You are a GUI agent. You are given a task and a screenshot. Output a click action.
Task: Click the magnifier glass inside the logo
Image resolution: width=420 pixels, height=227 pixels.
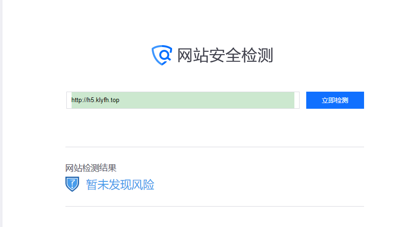click(x=165, y=55)
